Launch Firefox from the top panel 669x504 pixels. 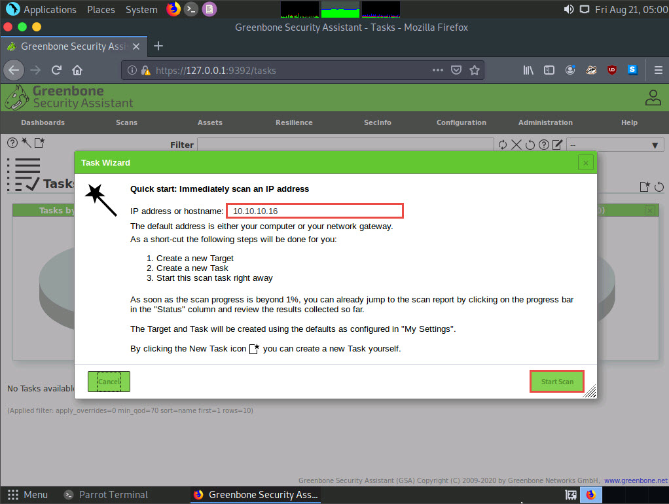(x=173, y=9)
